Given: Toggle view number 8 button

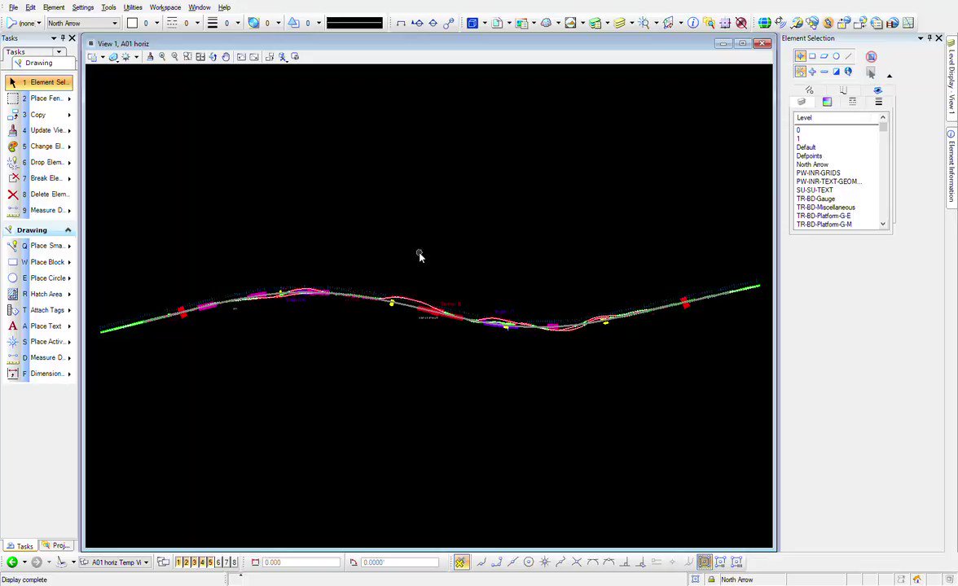Looking at the screenshot, I should pos(234,562).
